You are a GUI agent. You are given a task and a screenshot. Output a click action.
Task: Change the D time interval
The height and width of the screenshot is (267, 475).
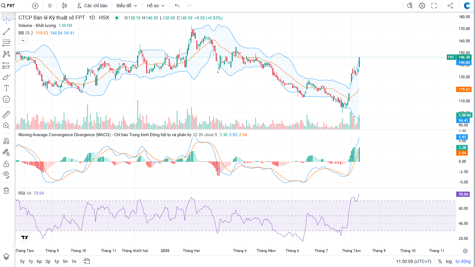(50, 6)
